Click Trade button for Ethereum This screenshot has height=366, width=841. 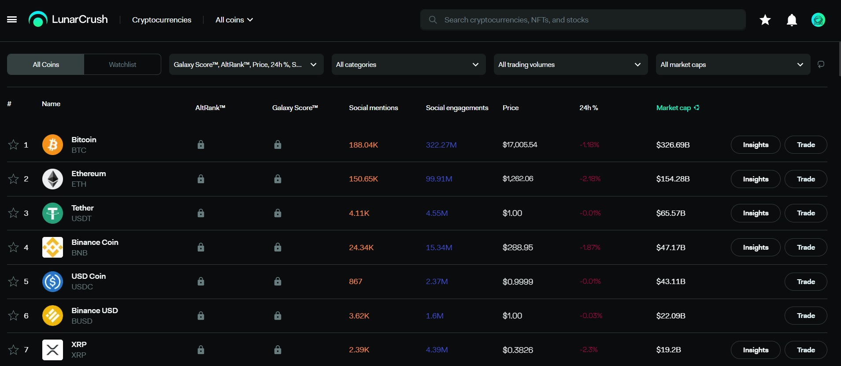(x=806, y=179)
